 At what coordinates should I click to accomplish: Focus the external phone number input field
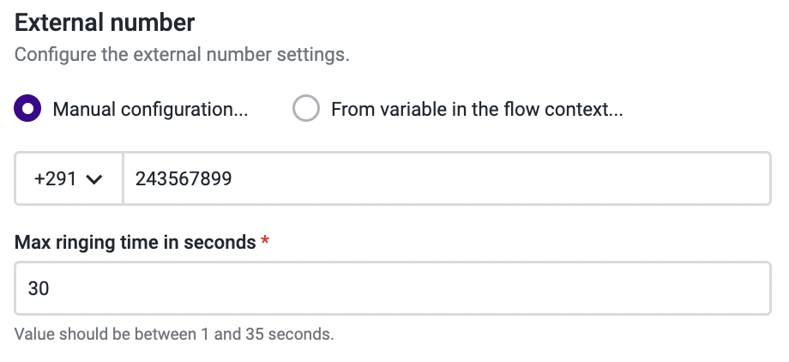(446, 178)
